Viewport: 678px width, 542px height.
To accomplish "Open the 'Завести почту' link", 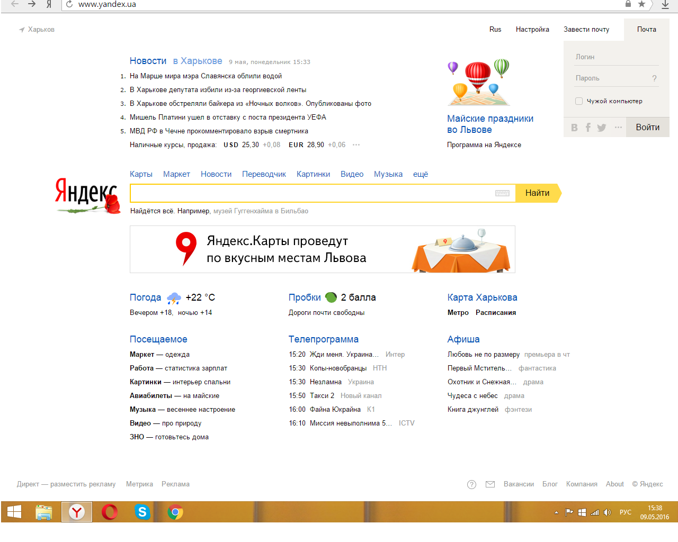I will pyautogui.click(x=586, y=30).
